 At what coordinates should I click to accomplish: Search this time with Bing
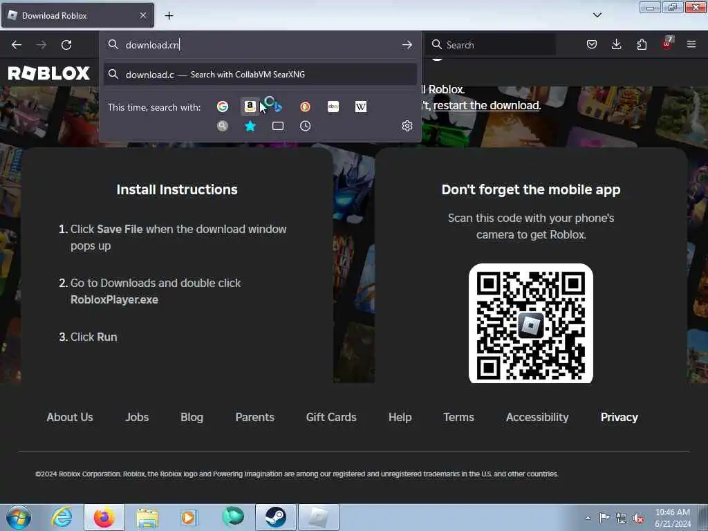[x=277, y=106]
